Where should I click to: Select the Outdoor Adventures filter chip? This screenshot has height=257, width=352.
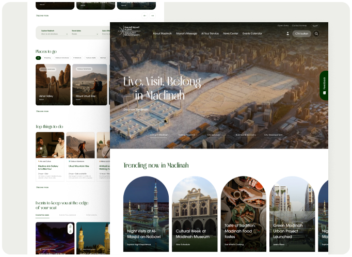click(62, 58)
